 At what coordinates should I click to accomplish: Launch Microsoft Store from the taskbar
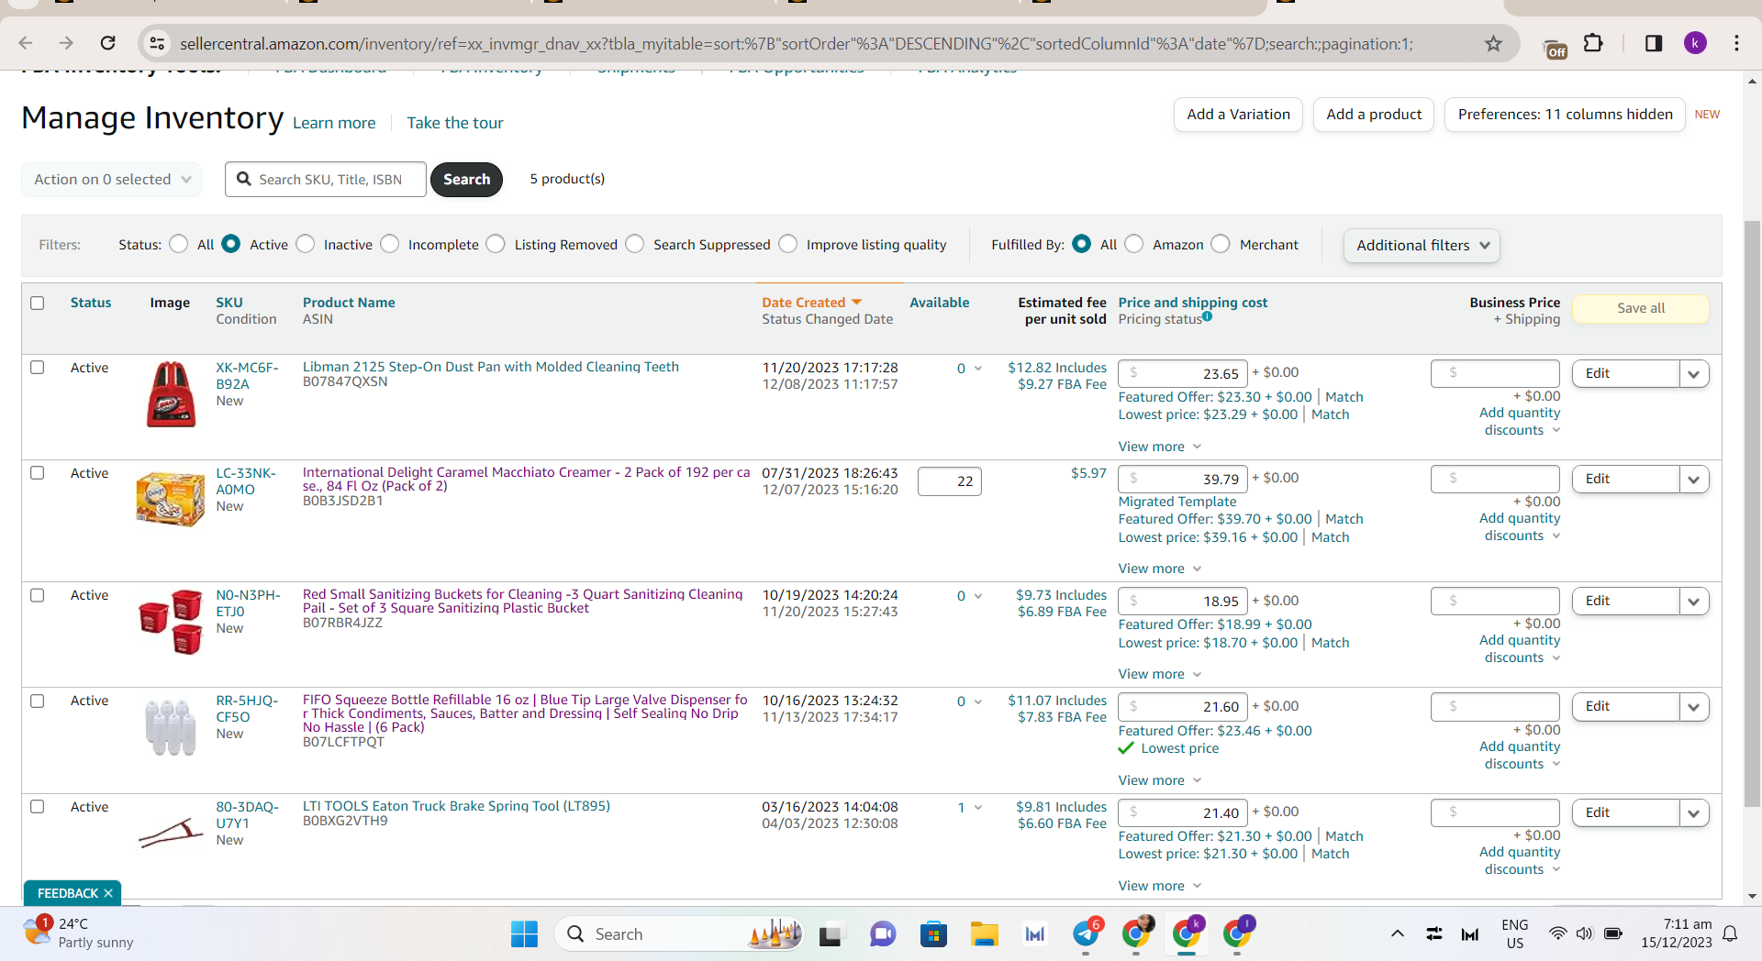pos(933,934)
